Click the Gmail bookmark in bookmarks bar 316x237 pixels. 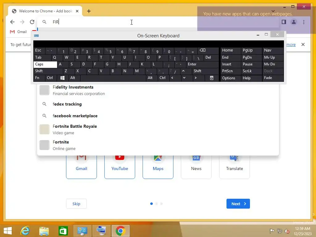tap(18, 32)
